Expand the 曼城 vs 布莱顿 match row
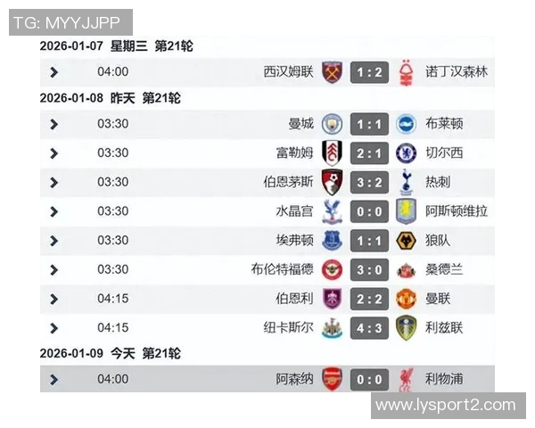 pos(54,124)
